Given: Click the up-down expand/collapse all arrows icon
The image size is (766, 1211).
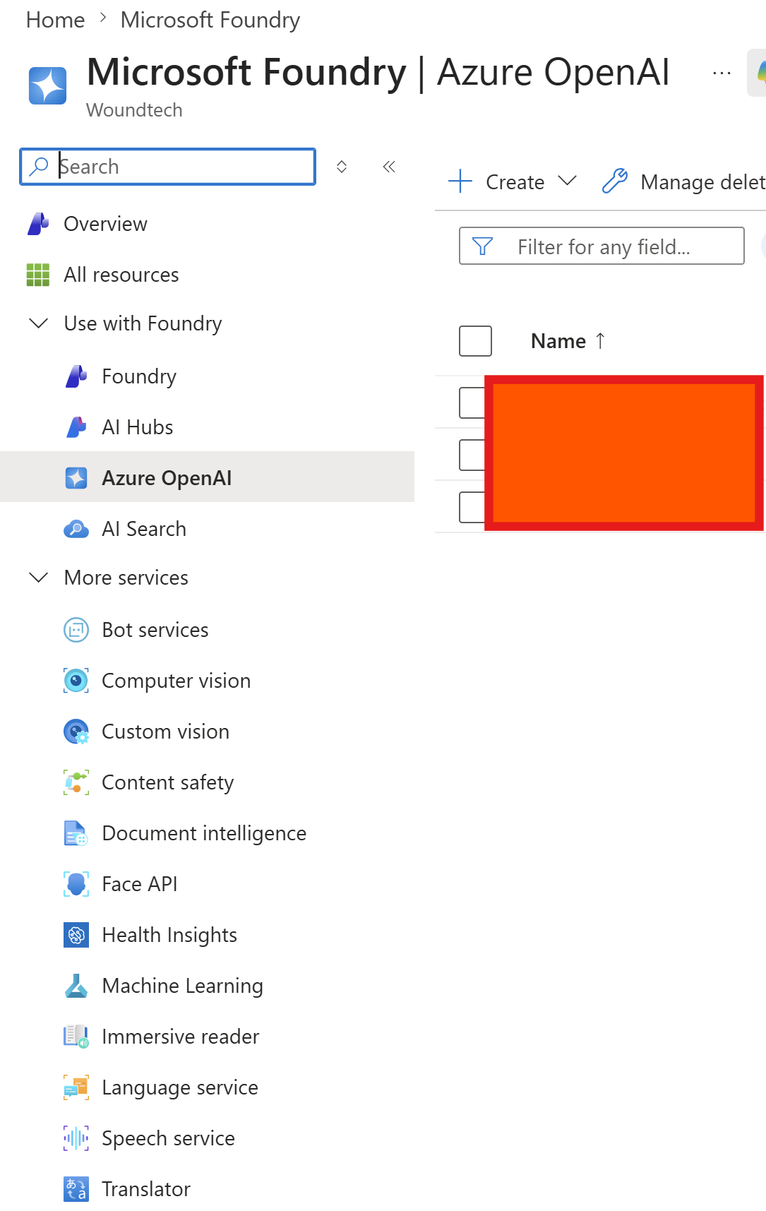Looking at the screenshot, I should click(342, 167).
